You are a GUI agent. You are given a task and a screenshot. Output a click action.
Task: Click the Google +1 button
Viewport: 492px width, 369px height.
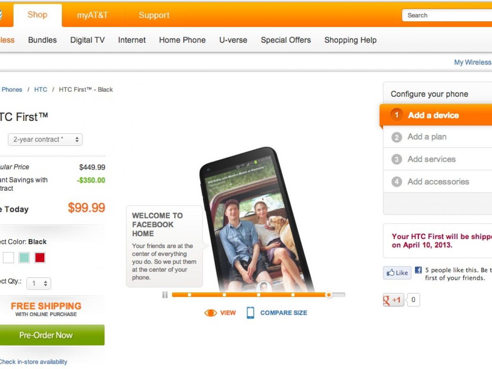click(x=393, y=300)
